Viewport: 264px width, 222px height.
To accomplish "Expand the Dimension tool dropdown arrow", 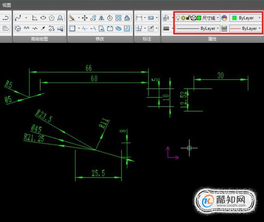I will 145,17.
